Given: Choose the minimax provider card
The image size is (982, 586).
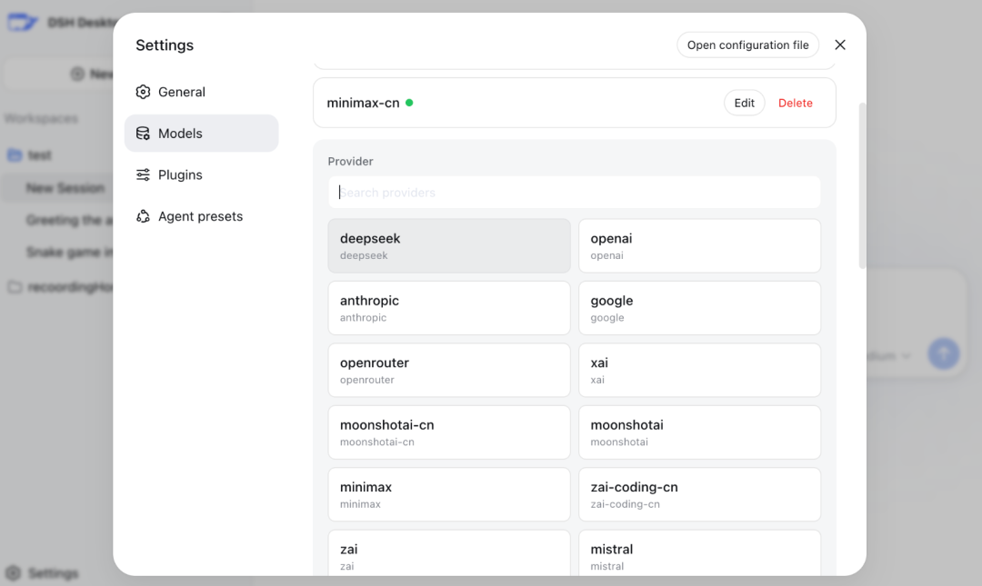Looking at the screenshot, I should (x=449, y=494).
